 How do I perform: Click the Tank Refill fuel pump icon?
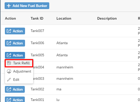(x=9, y=63)
